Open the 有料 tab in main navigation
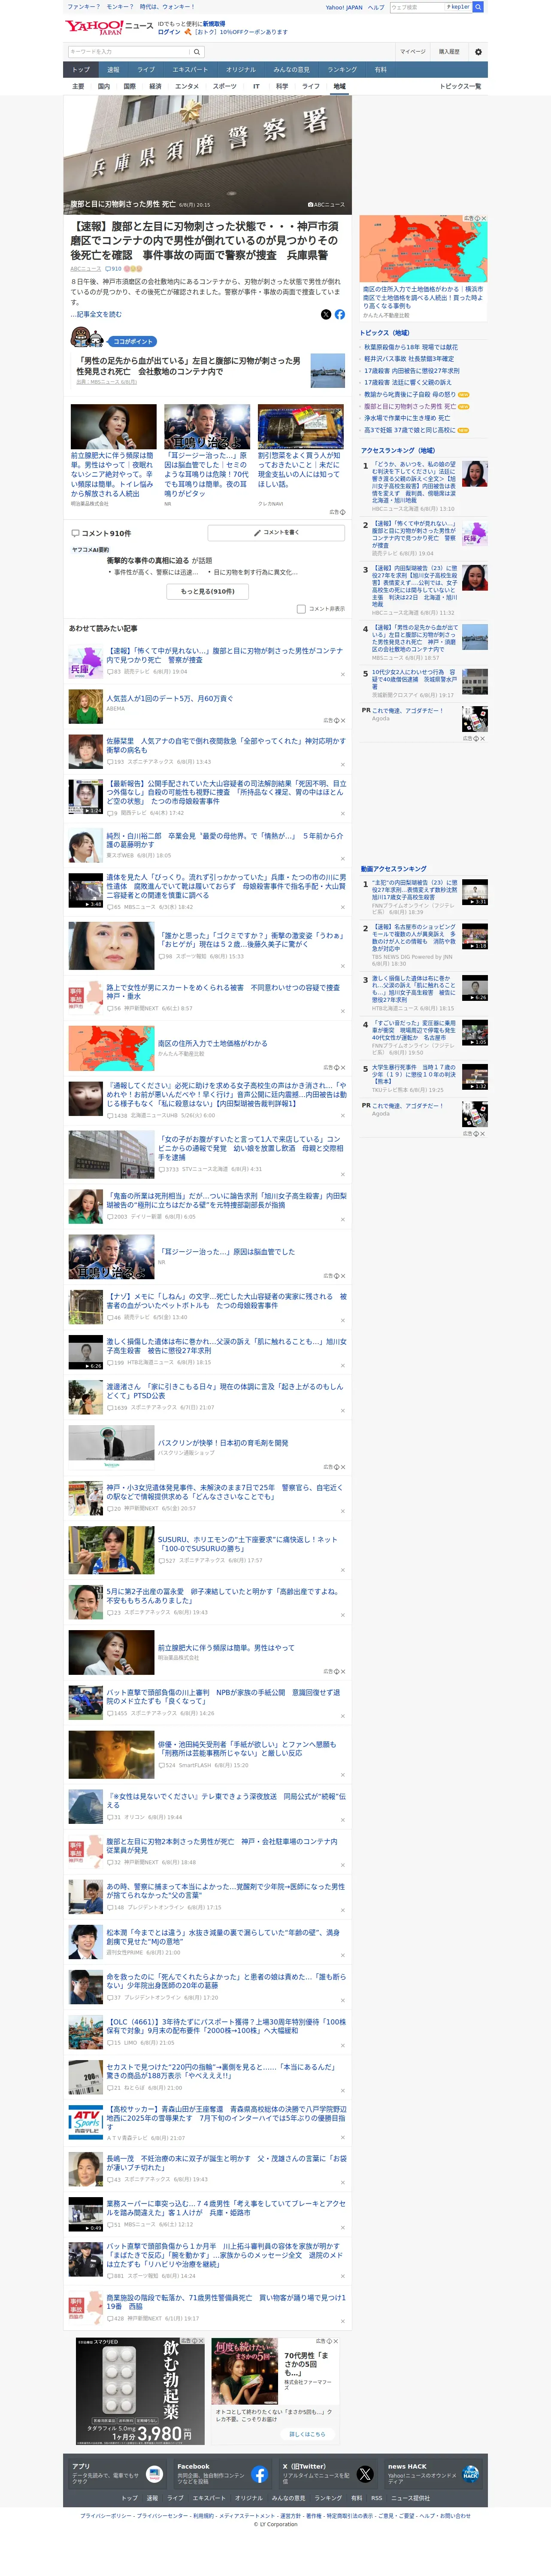 coord(380,70)
